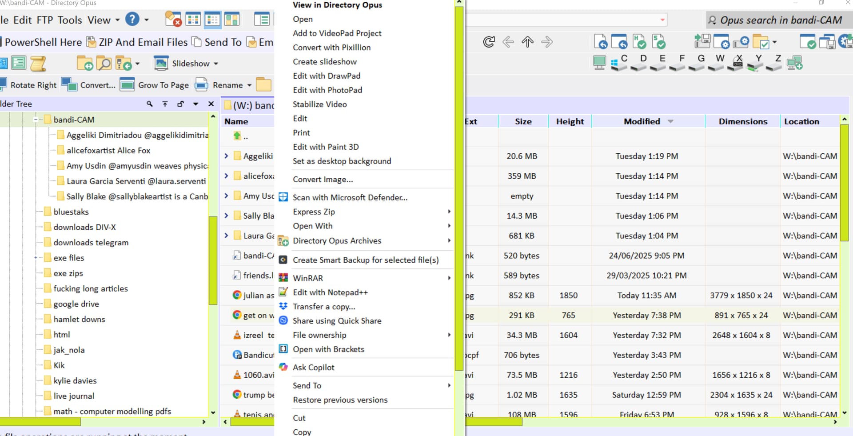The width and height of the screenshot is (853, 436).
Task: Click the synchronize folders icon
Action: pyautogui.click(x=84, y=64)
